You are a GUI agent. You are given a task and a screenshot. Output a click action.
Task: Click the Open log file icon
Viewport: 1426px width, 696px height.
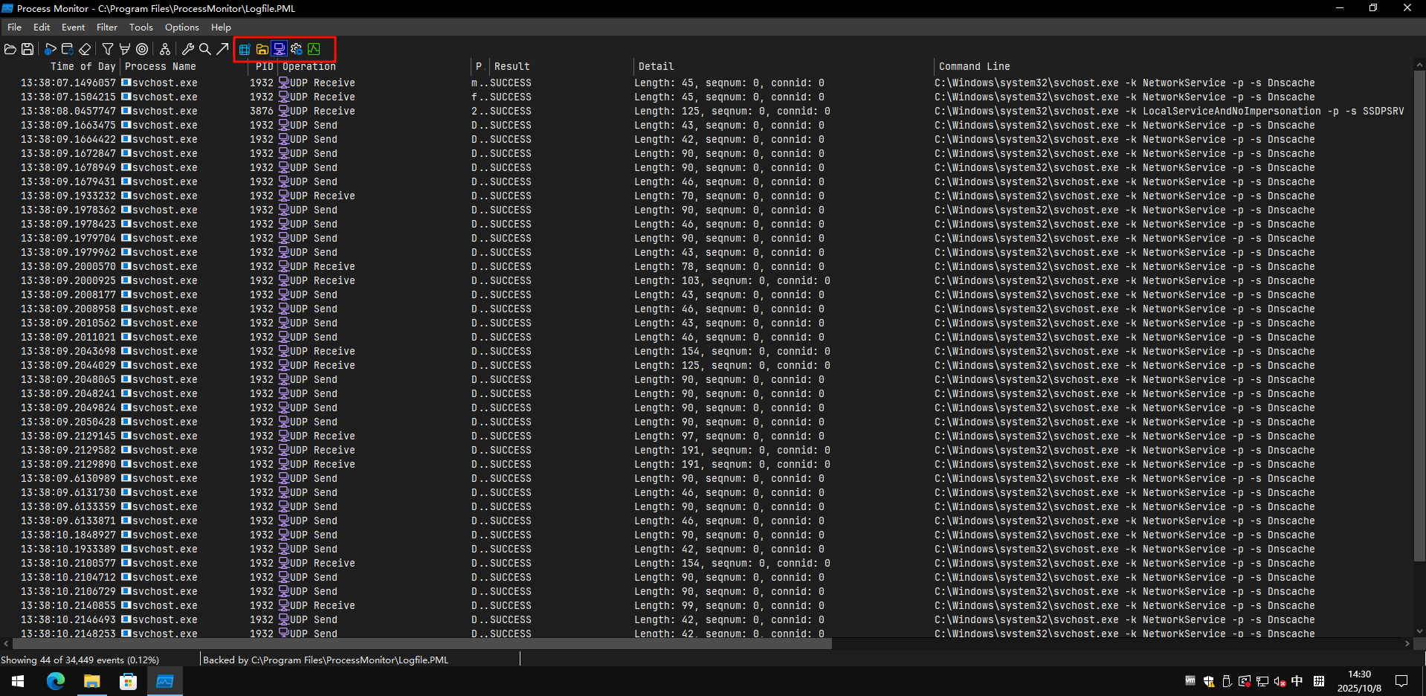pyautogui.click(x=10, y=49)
